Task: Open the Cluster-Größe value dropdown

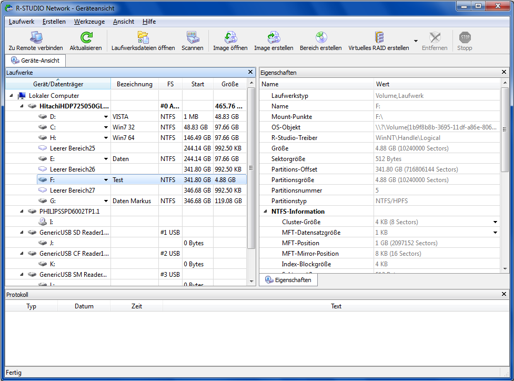Action: point(495,222)
